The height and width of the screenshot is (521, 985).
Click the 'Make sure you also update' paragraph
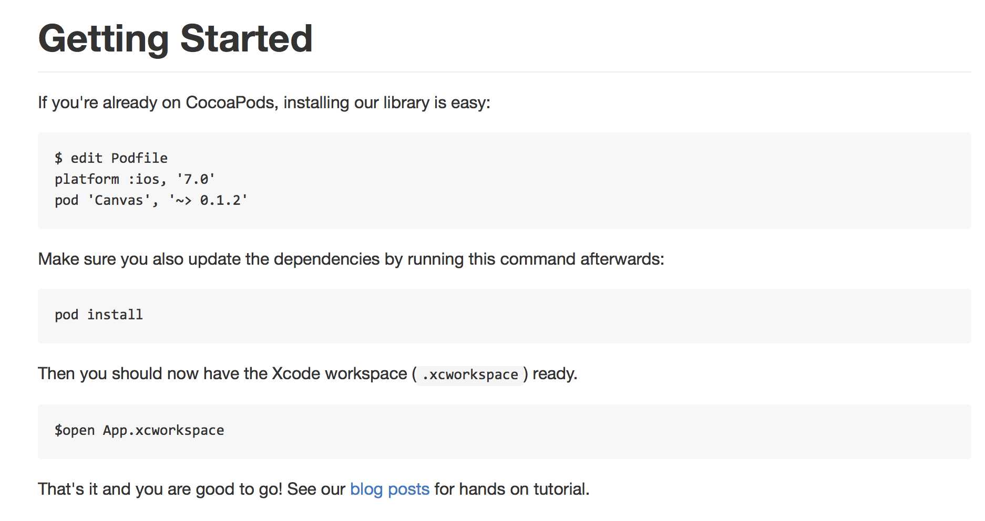pyautogui.click(x=351, y=259)
